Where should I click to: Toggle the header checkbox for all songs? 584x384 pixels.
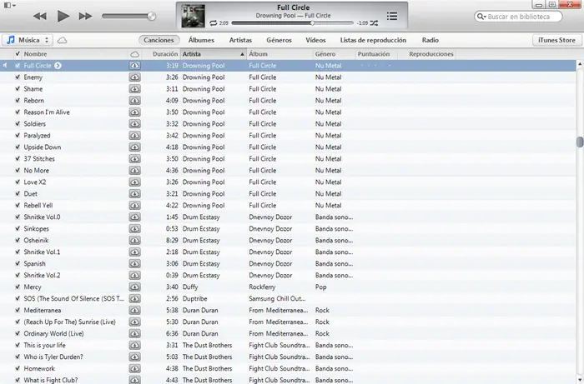click(x=18, y=54)
